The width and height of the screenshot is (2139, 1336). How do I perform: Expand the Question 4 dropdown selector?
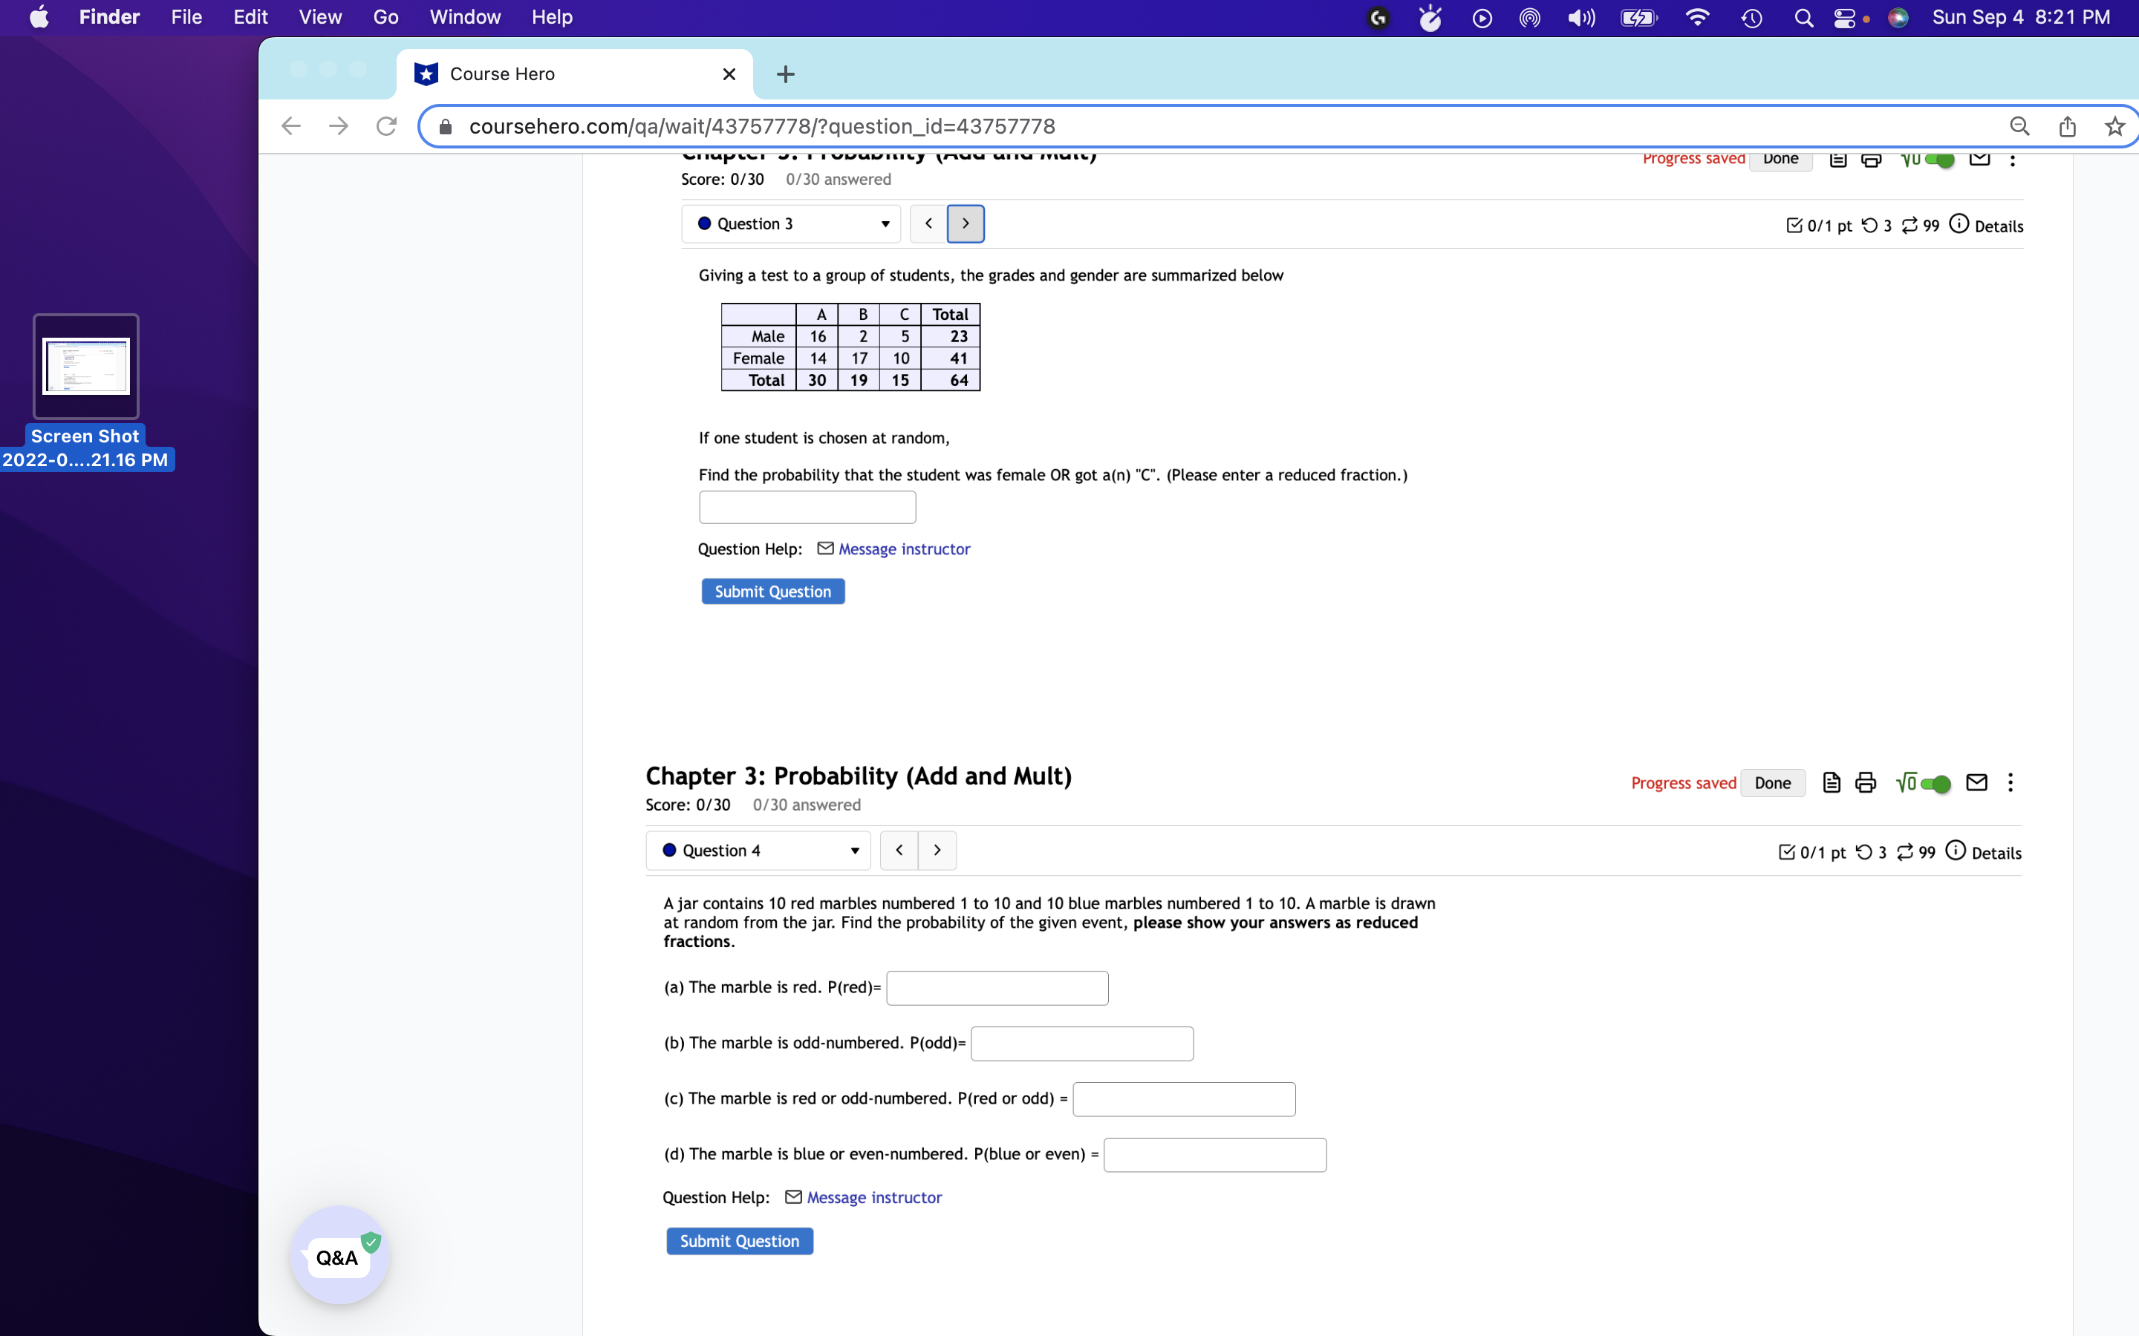(758, 850)
